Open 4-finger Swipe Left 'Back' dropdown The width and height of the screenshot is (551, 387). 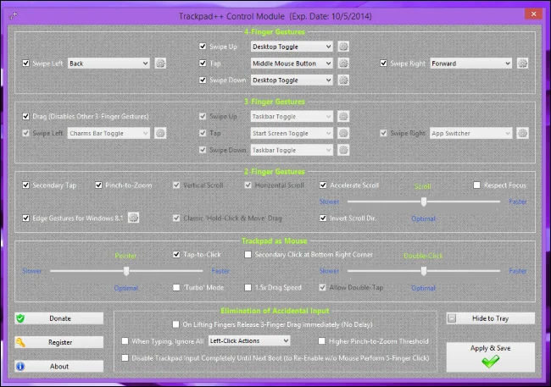(x=109, y=64)
